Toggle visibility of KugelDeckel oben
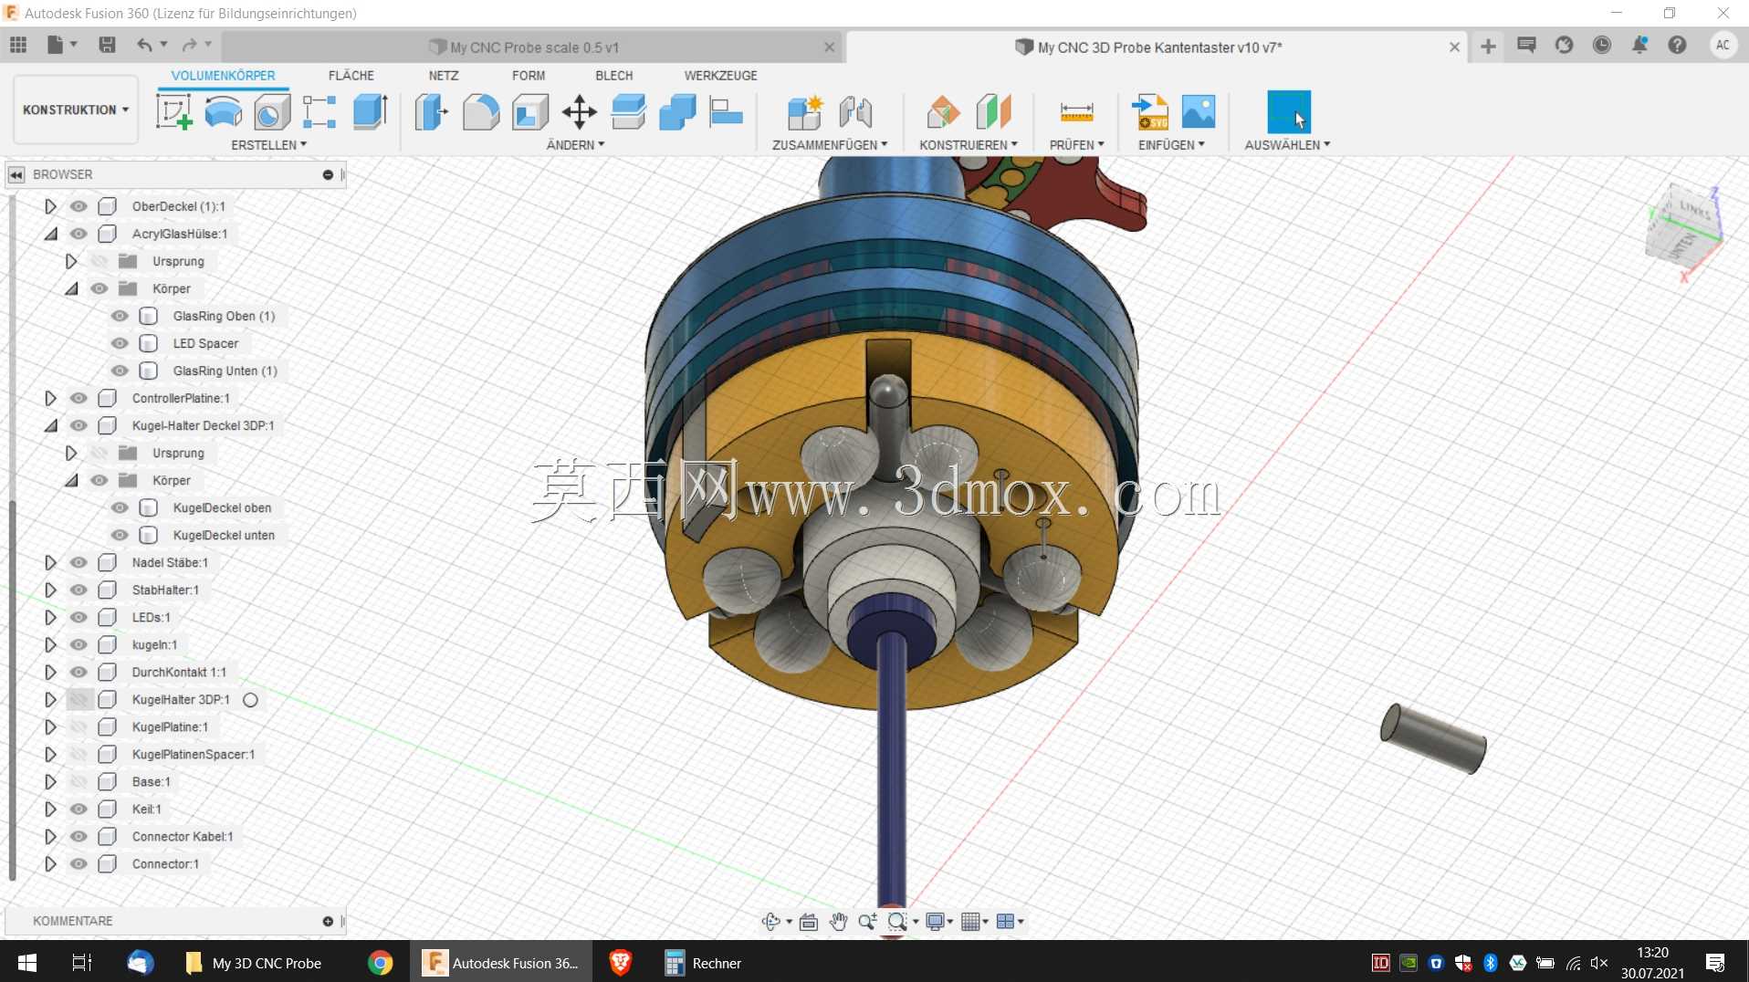This screenshot has width=1749, height=982. (x=120, y=507)
